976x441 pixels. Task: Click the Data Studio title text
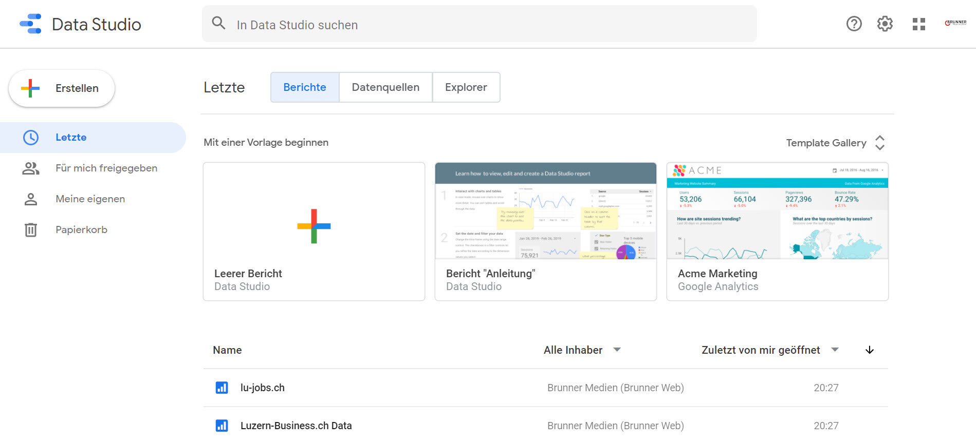pos(97,24)
